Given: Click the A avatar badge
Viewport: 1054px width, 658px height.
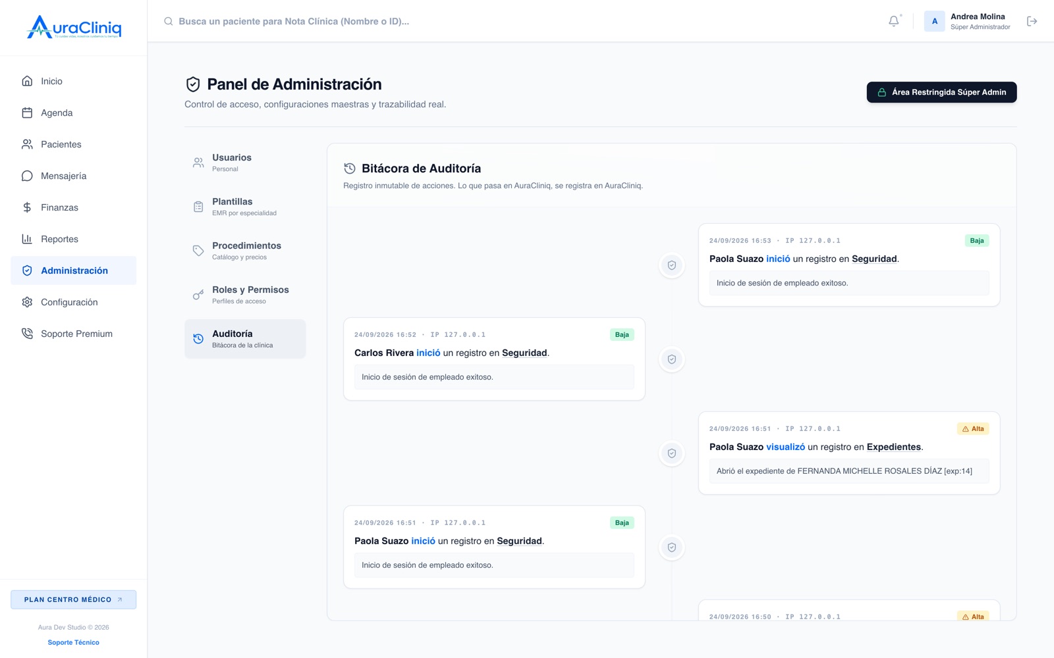Looking at the screenshot, I should click(934, 21).
